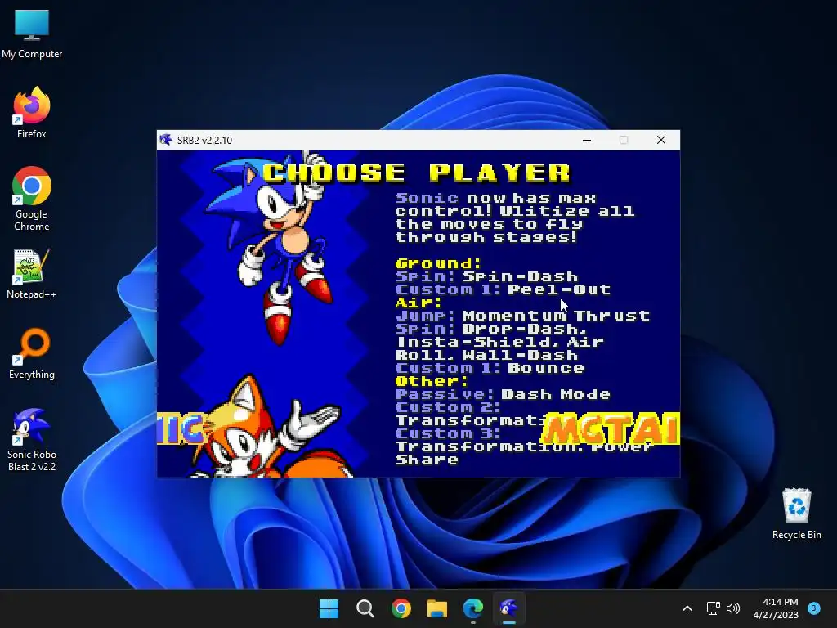This screenshot has width=837, height=628.
Task: Open File Explorer from the taskbar
Action: pos(437,608)
